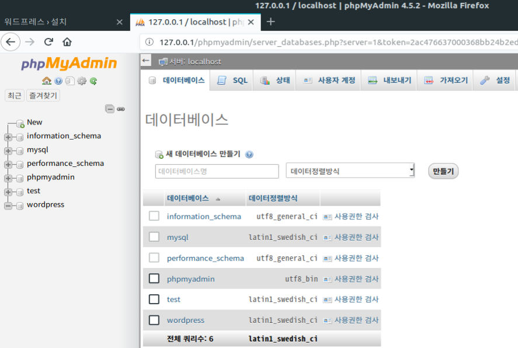Click the privileges icon in wordpress row
This screenshot has height=348, width=518.
point(328,321)
